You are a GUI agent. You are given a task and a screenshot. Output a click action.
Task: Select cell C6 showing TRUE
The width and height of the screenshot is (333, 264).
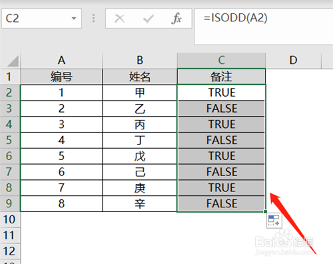(221, 156)
